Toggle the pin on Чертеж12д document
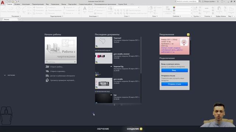This screenshot has width=236, height=132. click(x=111, y=66)
